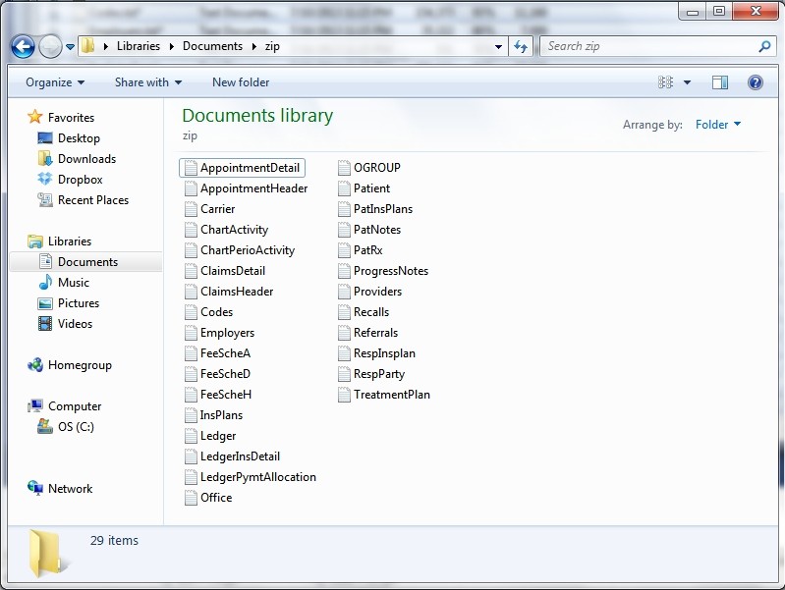Open the address bar previous locations dropdown
The image size is (785, 590).
pos(498,47)
